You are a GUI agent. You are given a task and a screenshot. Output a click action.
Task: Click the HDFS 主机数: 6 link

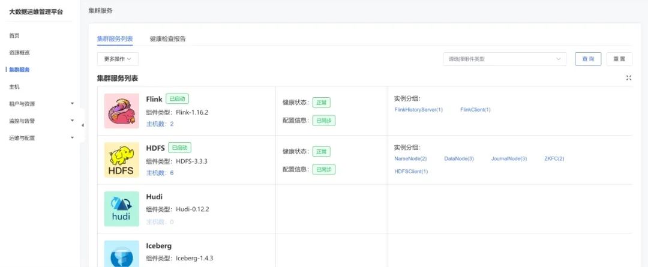pyautogui.click(x=160, y=173)
